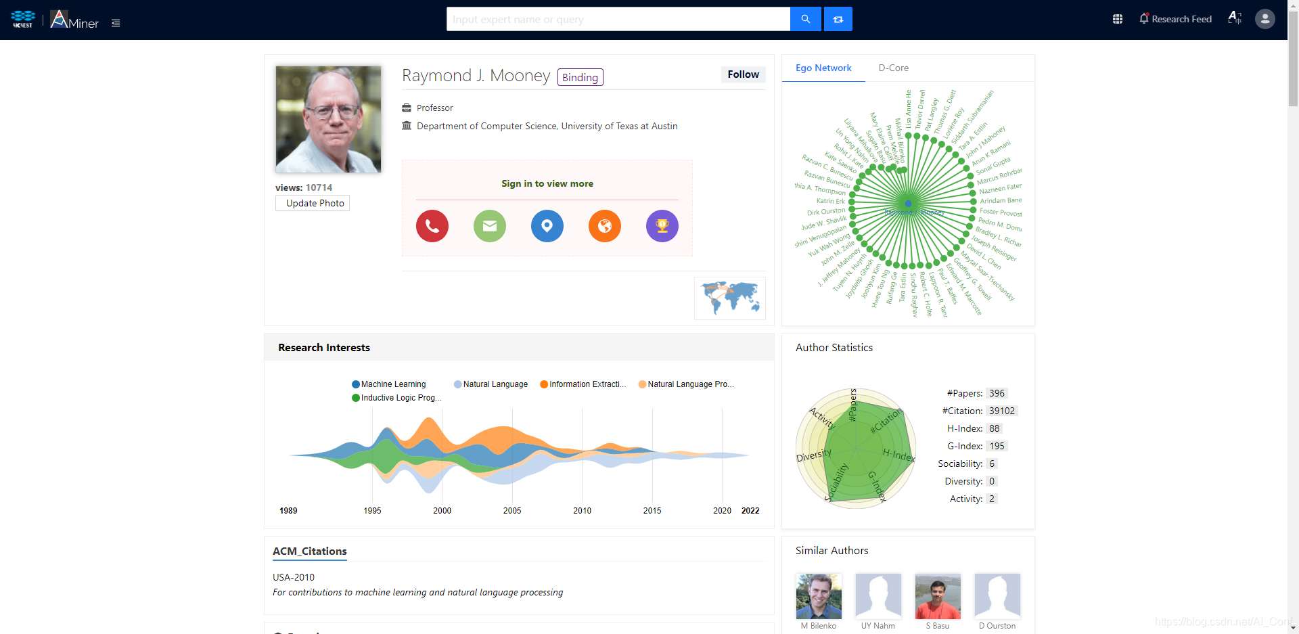Toggle Machine Learning legend series
The width and height of the screenshot is (1299, 634).
389,384
